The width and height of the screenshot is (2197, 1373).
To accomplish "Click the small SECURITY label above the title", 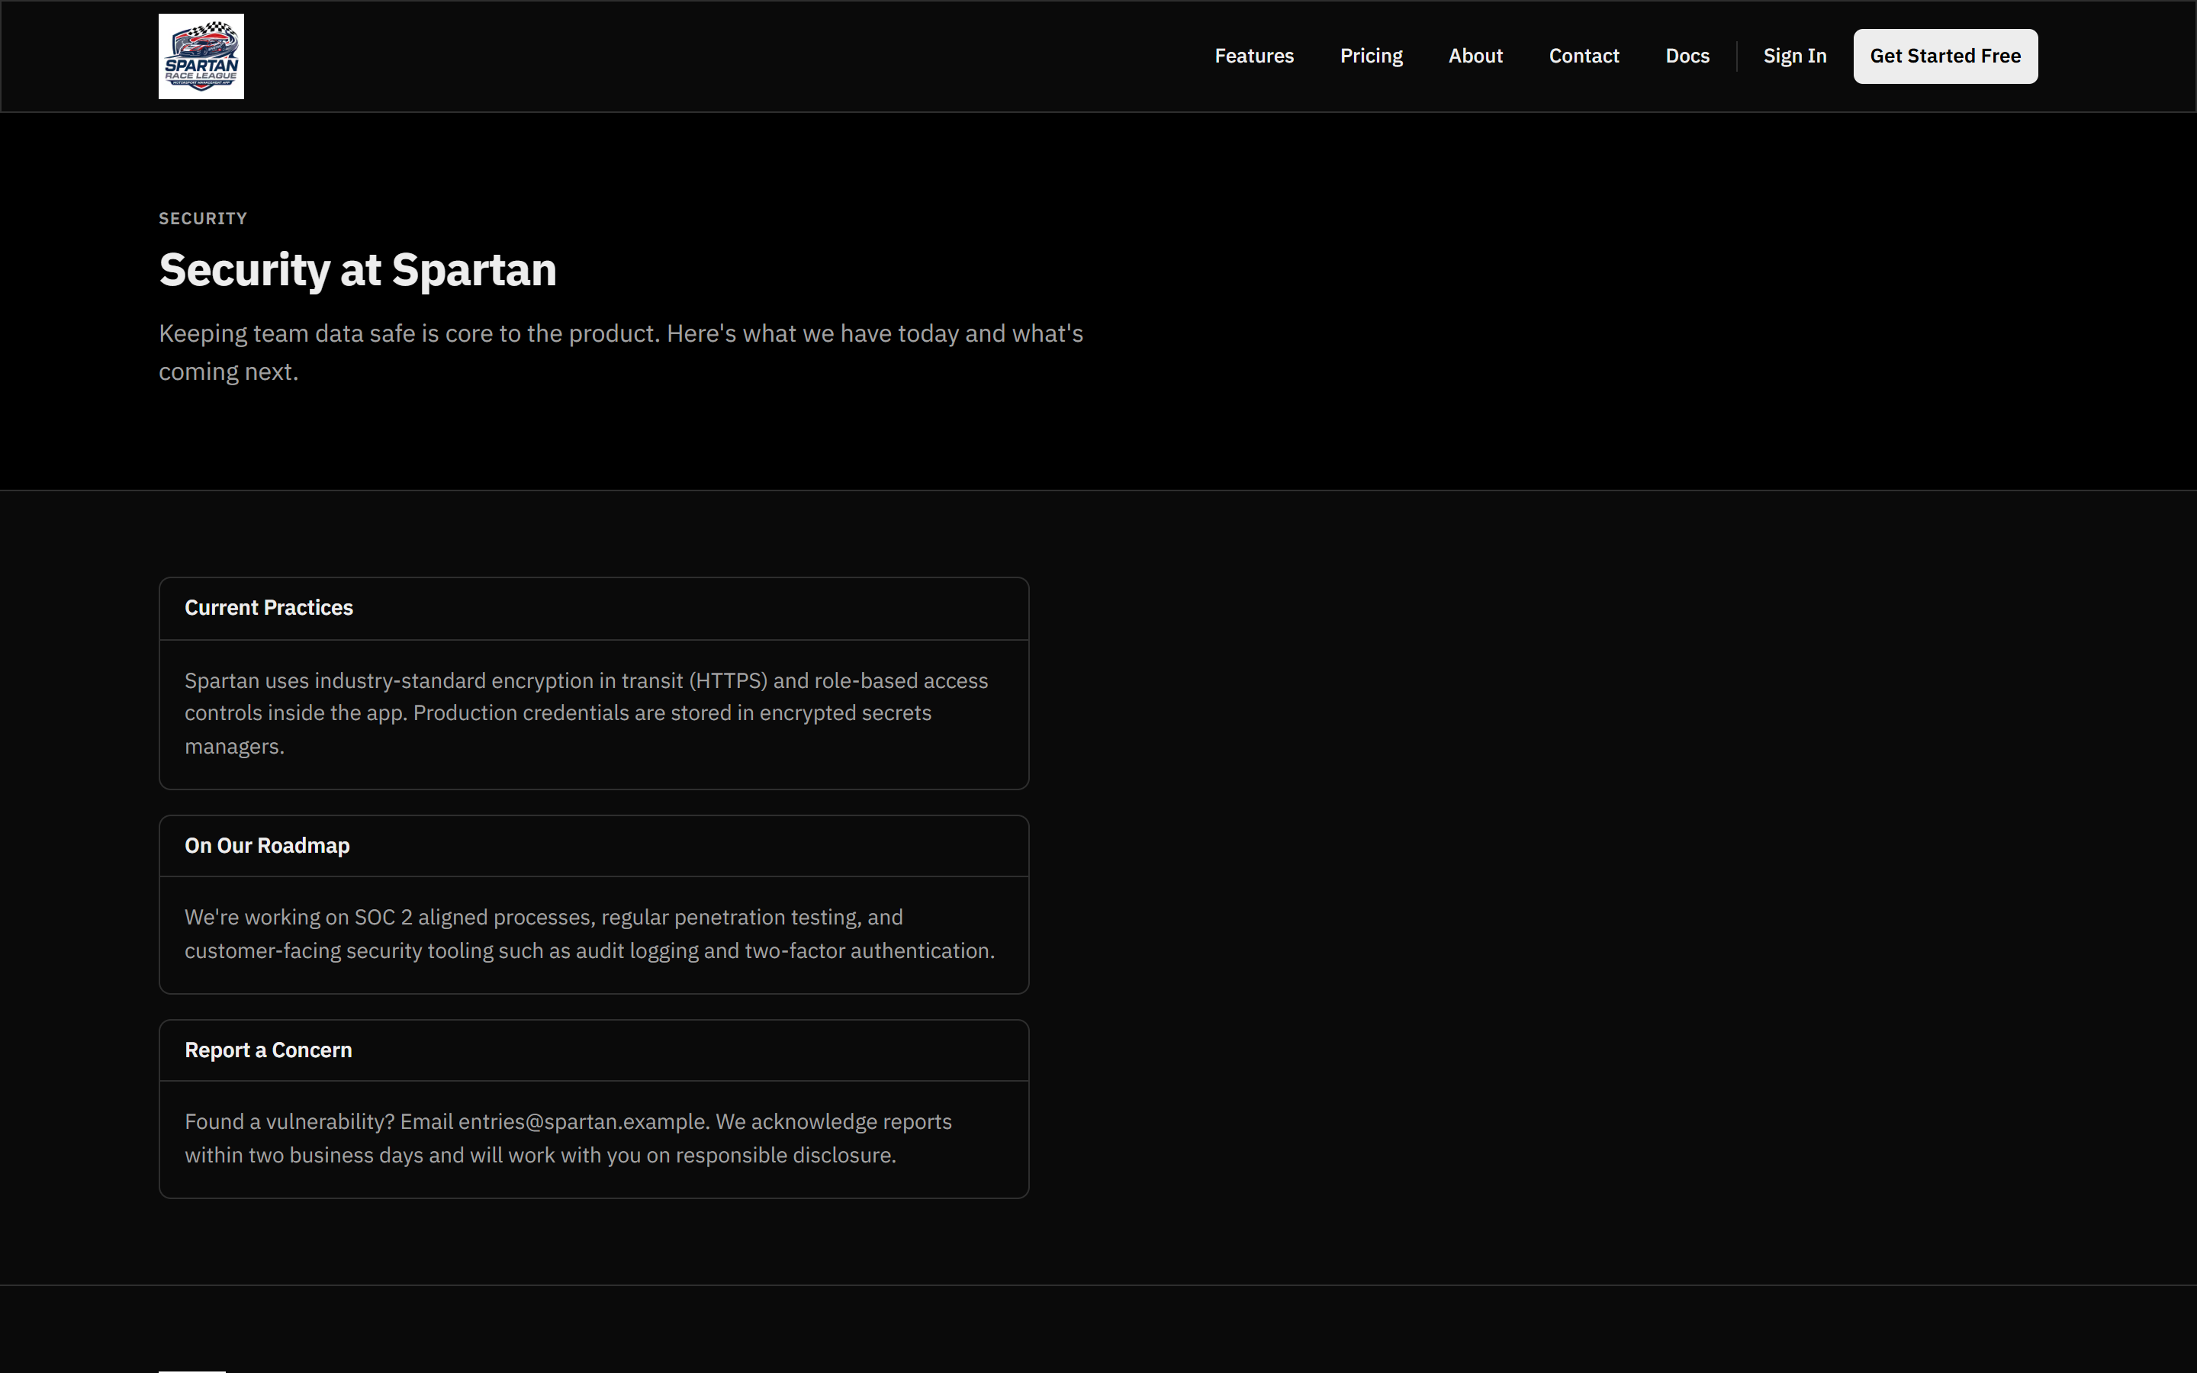I will pyautogui.click(x=202, y=218).
